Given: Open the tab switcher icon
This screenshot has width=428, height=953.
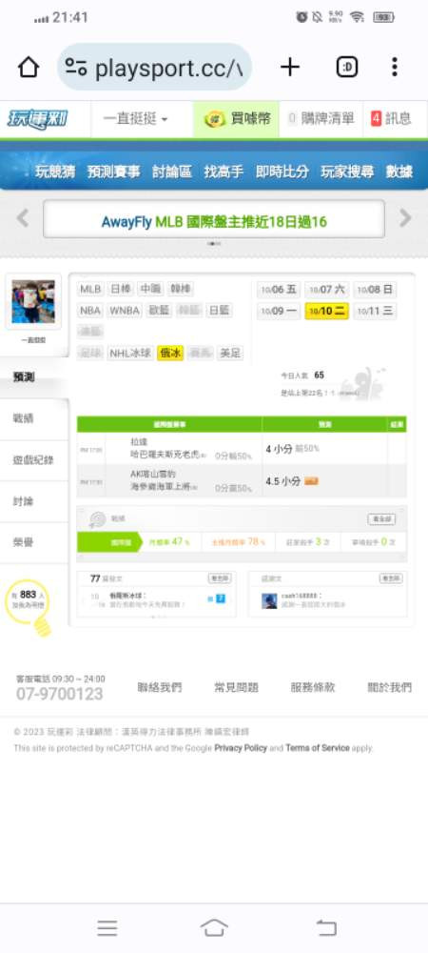Looking at the screenshot, I should (347, 67).
